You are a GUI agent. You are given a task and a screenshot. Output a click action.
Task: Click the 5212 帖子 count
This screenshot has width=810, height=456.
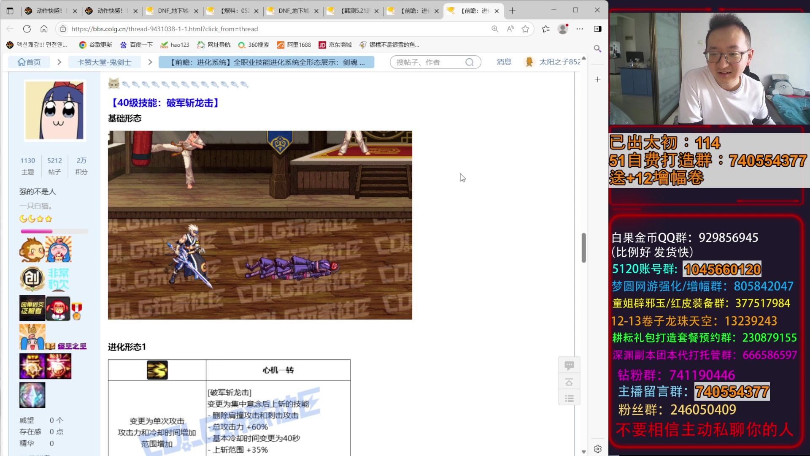(54, 166)
